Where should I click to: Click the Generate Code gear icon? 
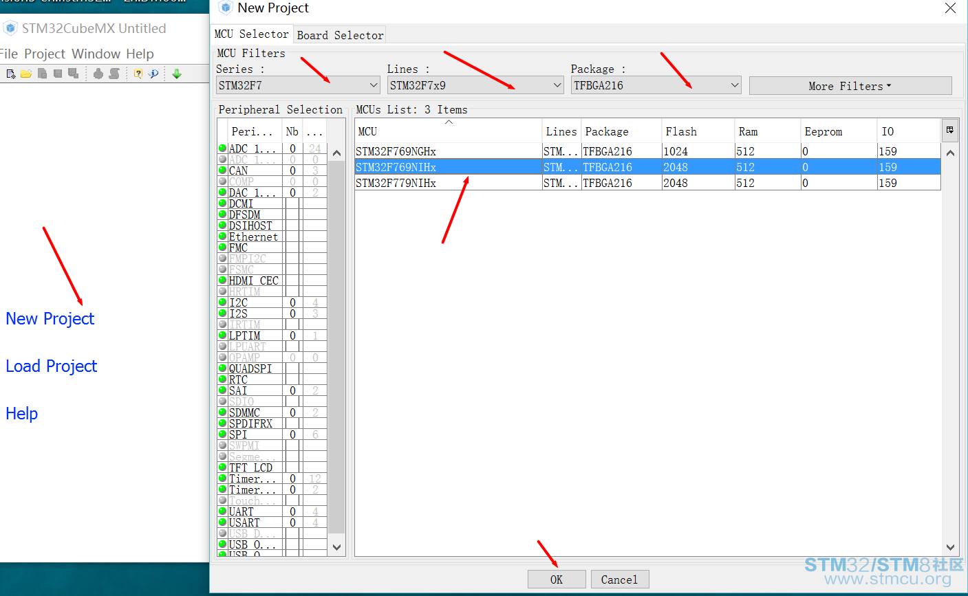click(x=98, y=74)
